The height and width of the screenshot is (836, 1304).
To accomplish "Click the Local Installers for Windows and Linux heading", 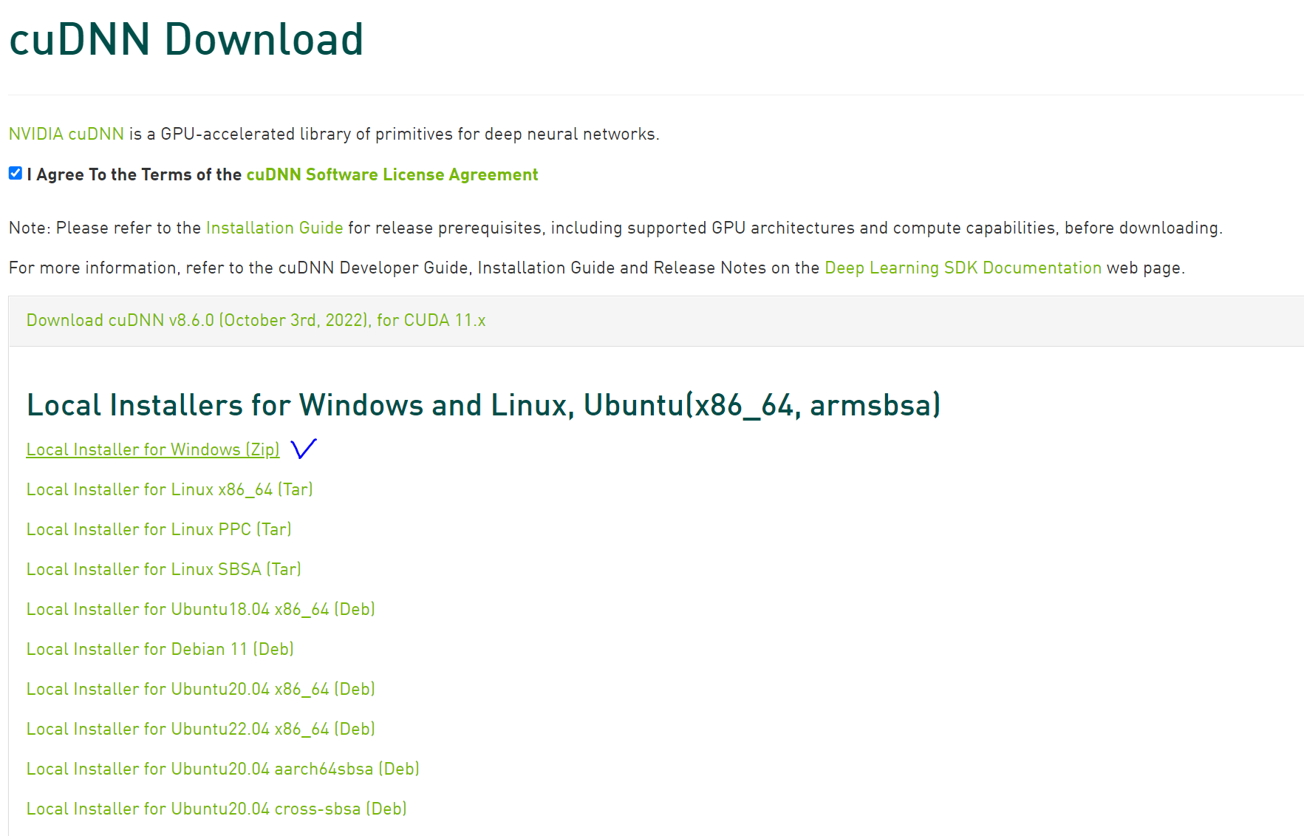I will click(484, 405).
